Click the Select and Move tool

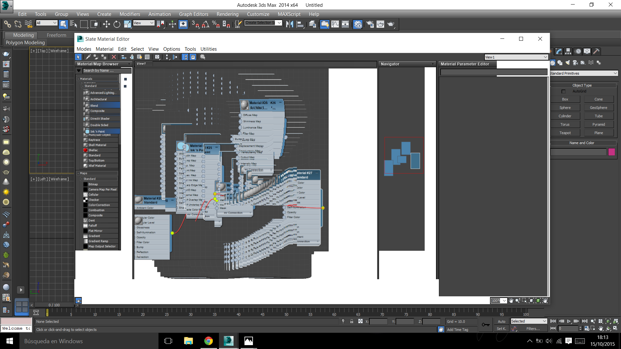[x=106, y=24]
